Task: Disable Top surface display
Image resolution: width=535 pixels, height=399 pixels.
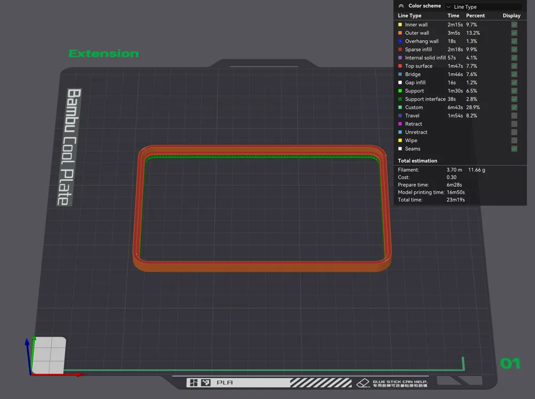Action: click(514, 66)
